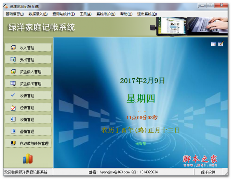This screenshot has height=179, width=231.
Task: Open the 支出管理 button
Action: point(28,59)
